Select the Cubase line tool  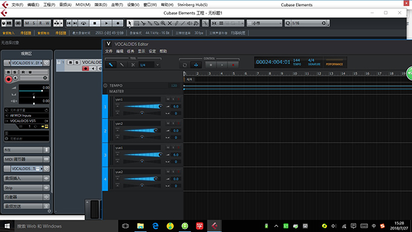coord(183,24)
